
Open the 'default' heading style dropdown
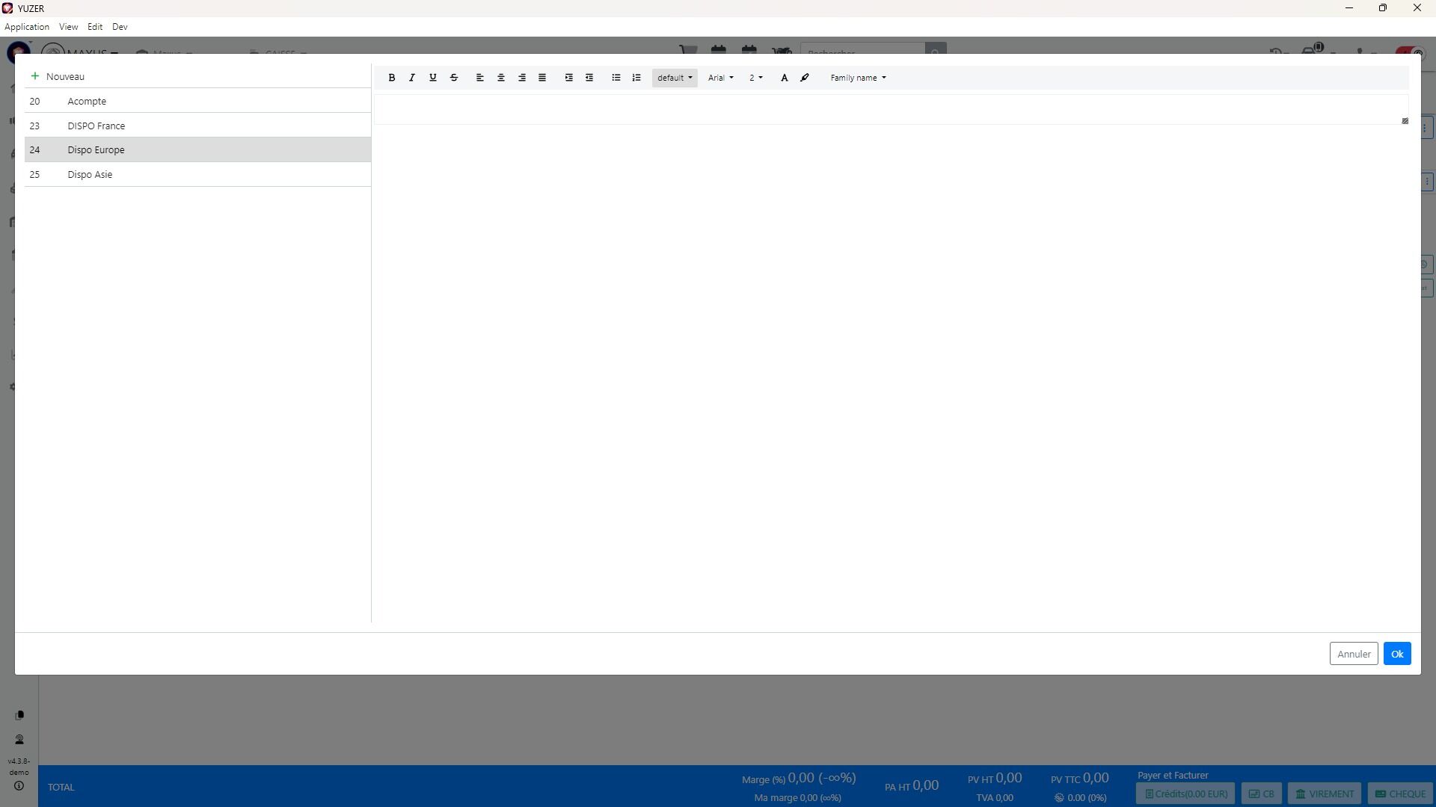675,78
